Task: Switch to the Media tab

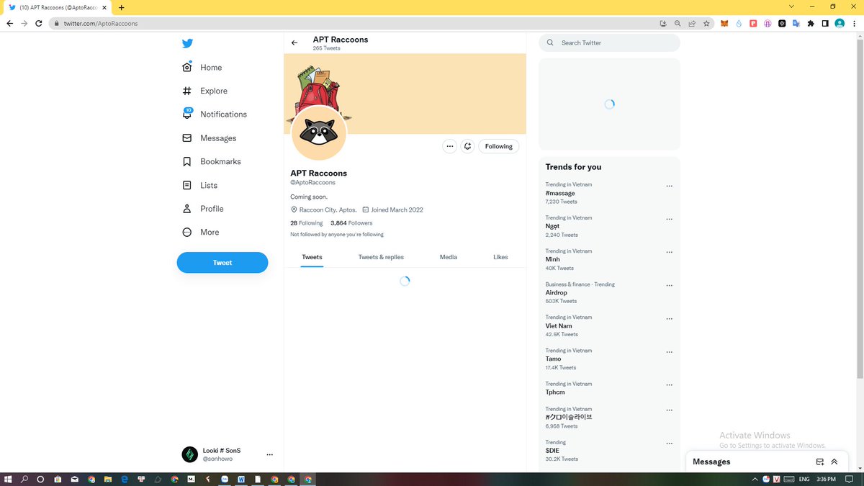Action: tap(449, 257)
